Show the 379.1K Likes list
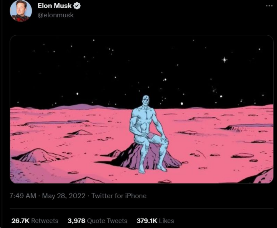Viewport: 277px width, 228px height. point(155,221)
